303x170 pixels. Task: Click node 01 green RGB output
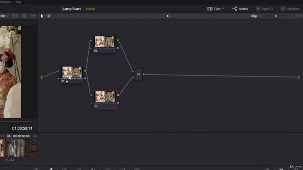click(85, 71)
